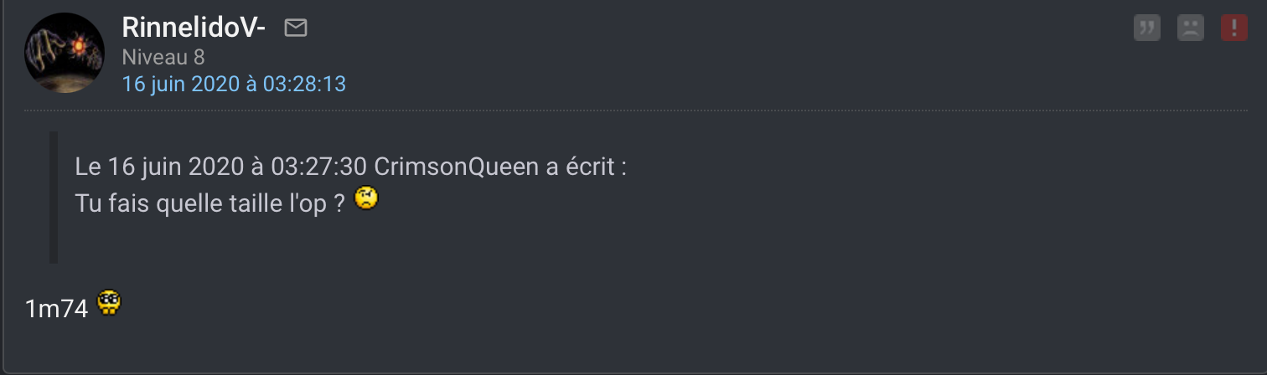Click the vertical bar of the quote block
The height and width of the screenshot is (375, 1267).
pos(54,198)
